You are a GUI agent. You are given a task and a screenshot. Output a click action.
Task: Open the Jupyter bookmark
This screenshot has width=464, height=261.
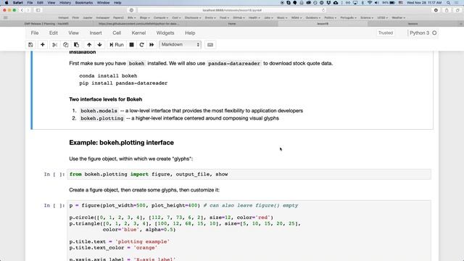click(x=88, y=17)
